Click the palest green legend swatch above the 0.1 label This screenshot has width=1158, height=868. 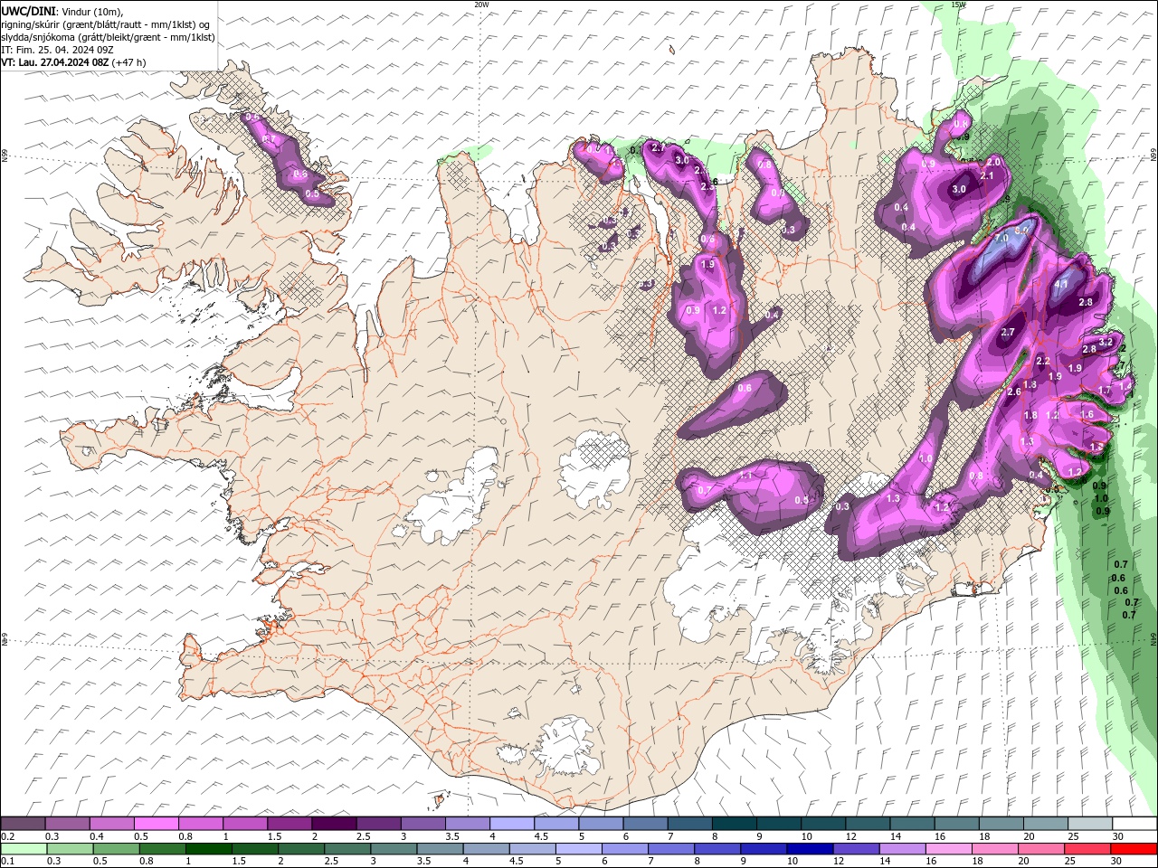click(24, 849)
